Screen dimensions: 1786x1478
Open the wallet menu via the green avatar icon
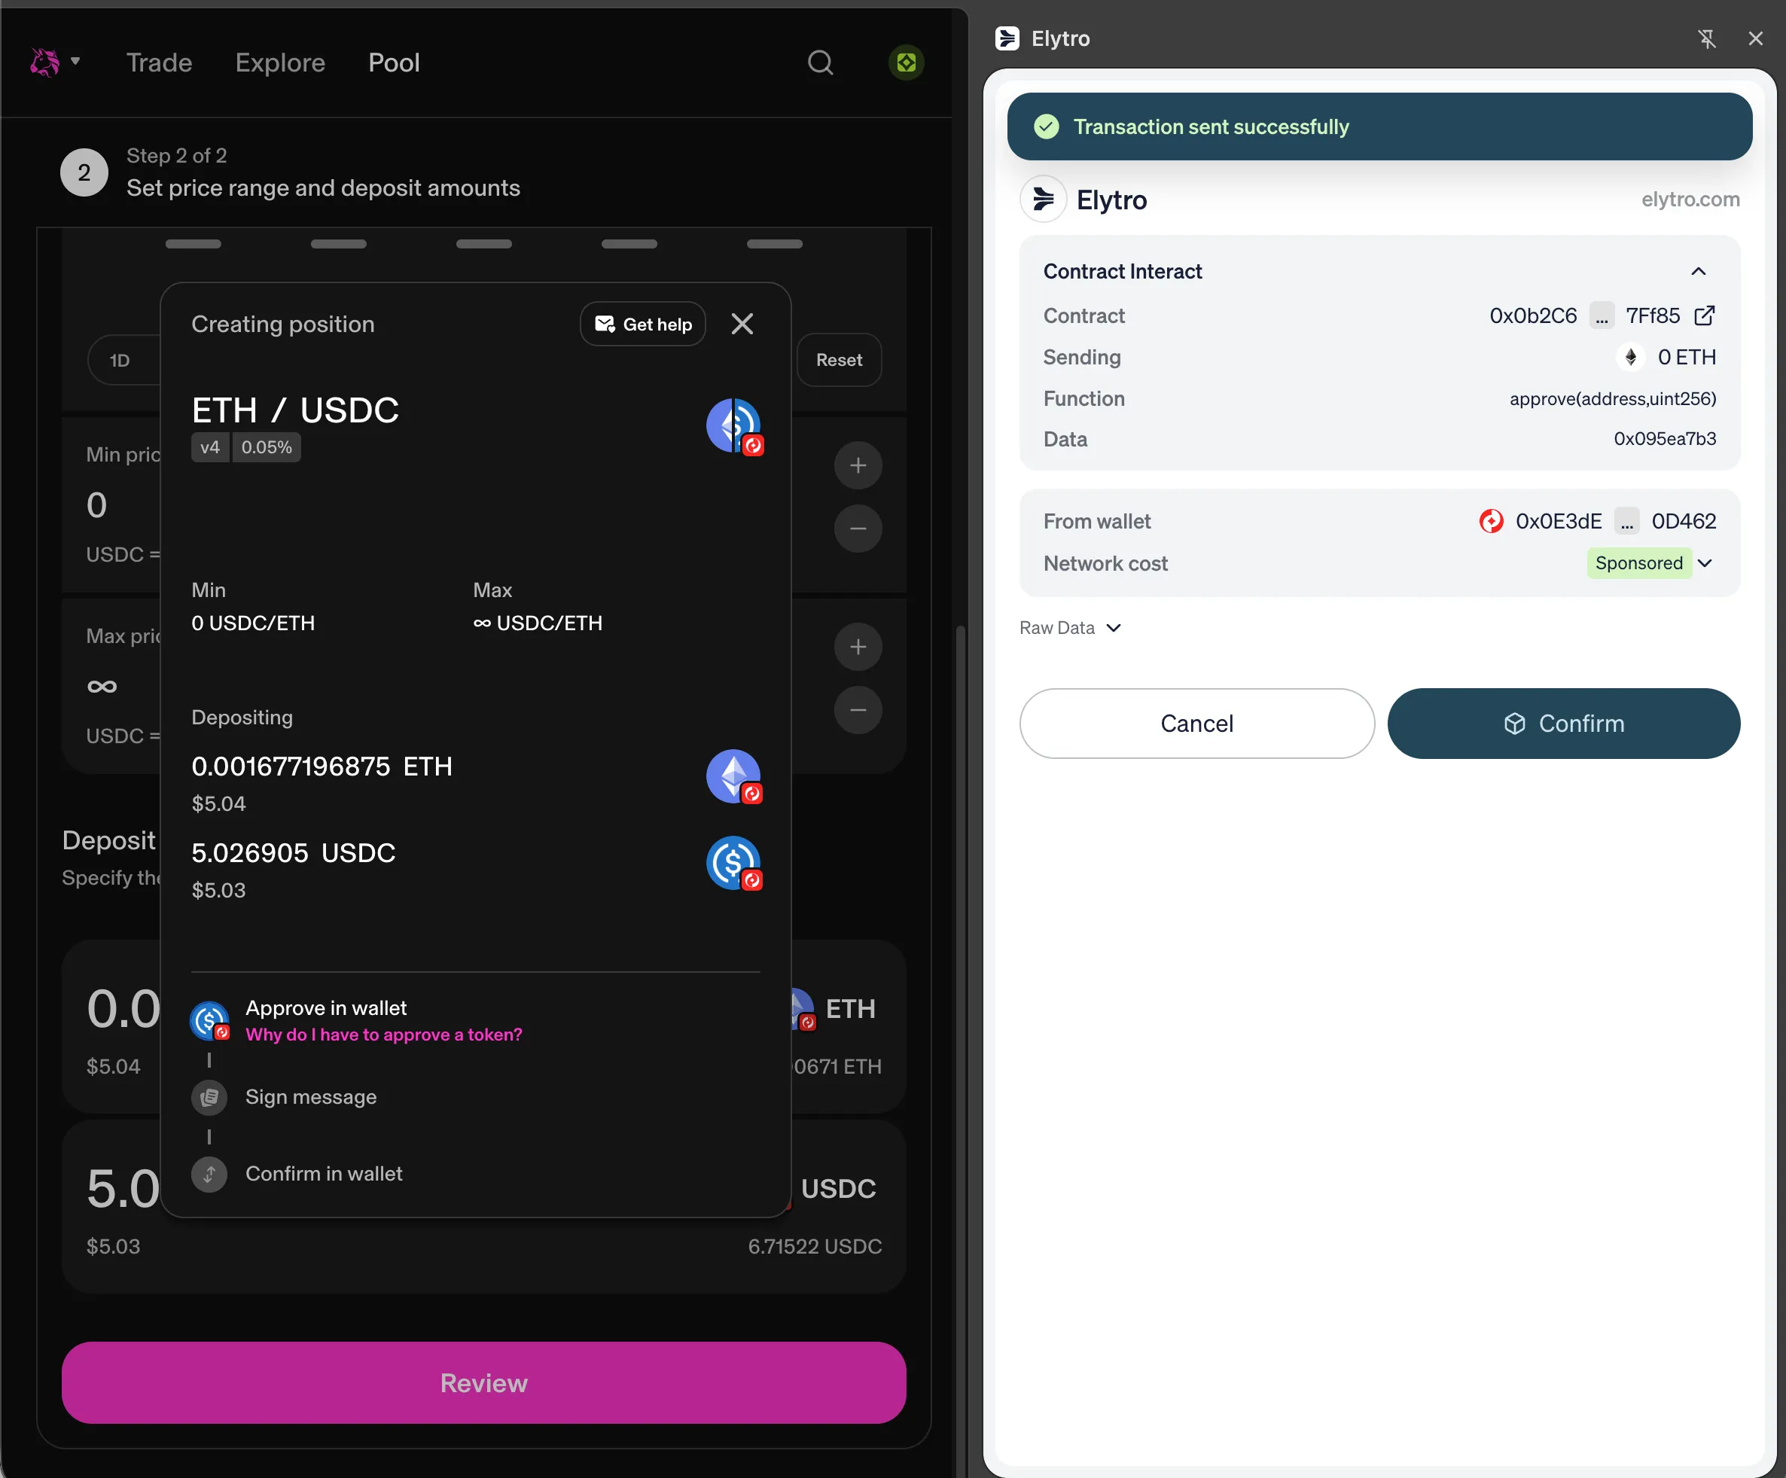point(906,62)
